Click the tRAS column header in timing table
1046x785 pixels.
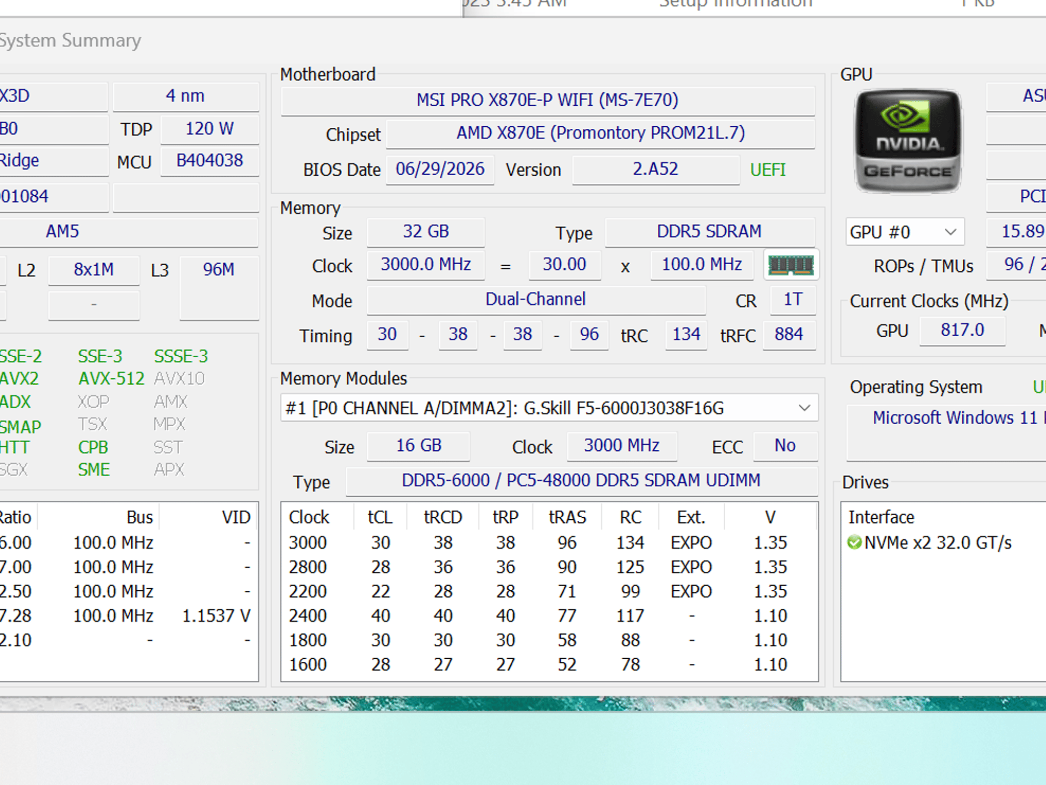(x=567, y=517)
